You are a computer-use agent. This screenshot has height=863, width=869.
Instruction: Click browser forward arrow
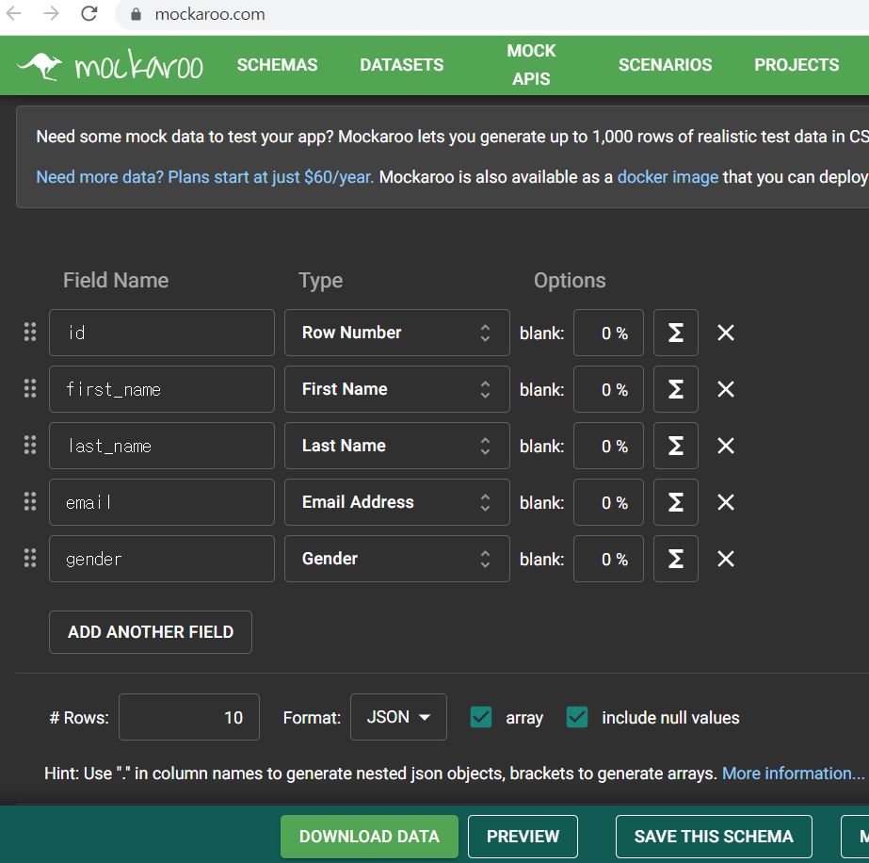click(52, 13)
